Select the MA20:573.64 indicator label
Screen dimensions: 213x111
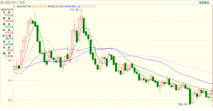click(56, 6)
